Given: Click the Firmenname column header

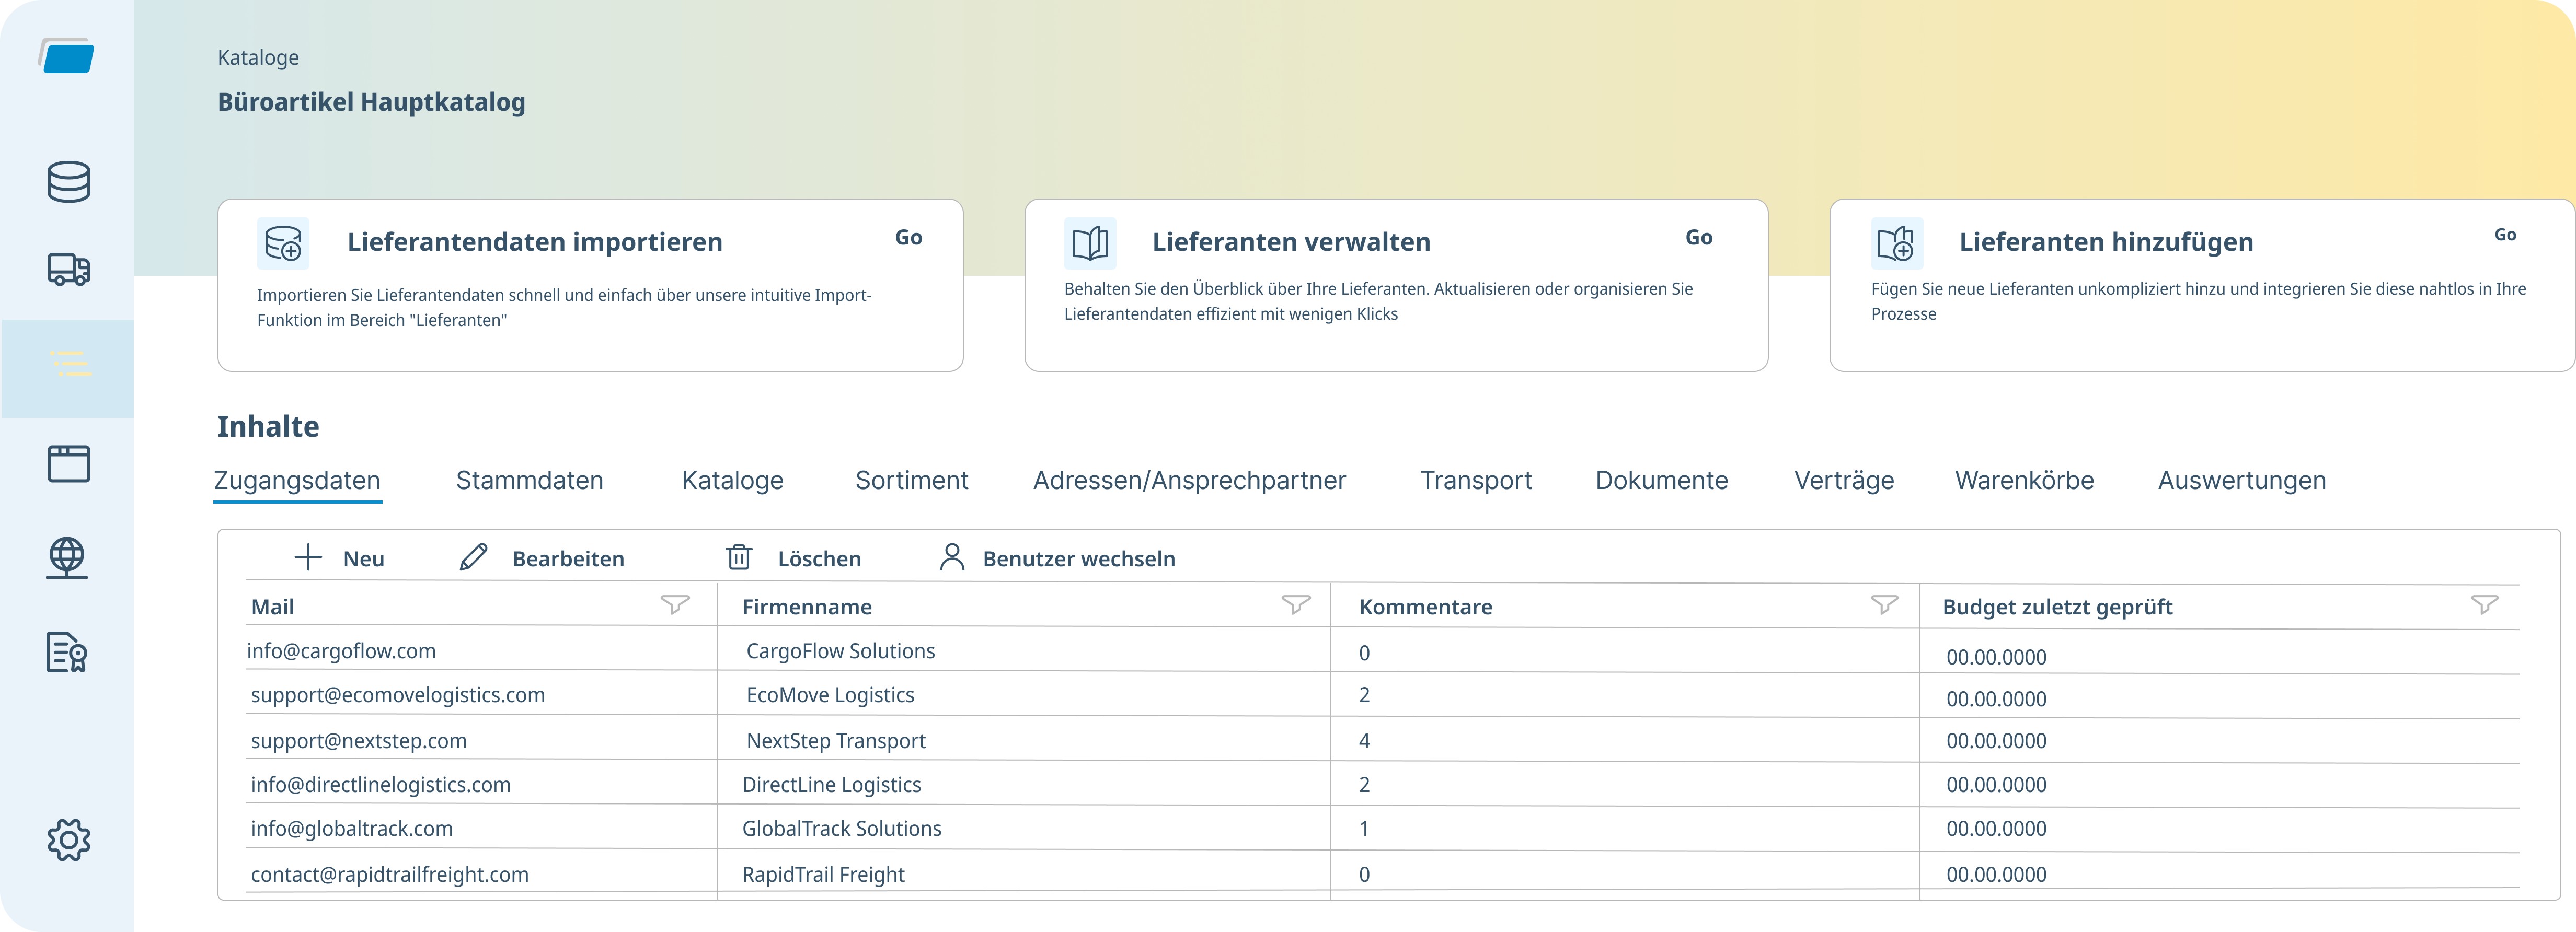Looking at the screenshot, I should [x=806, y=608].
